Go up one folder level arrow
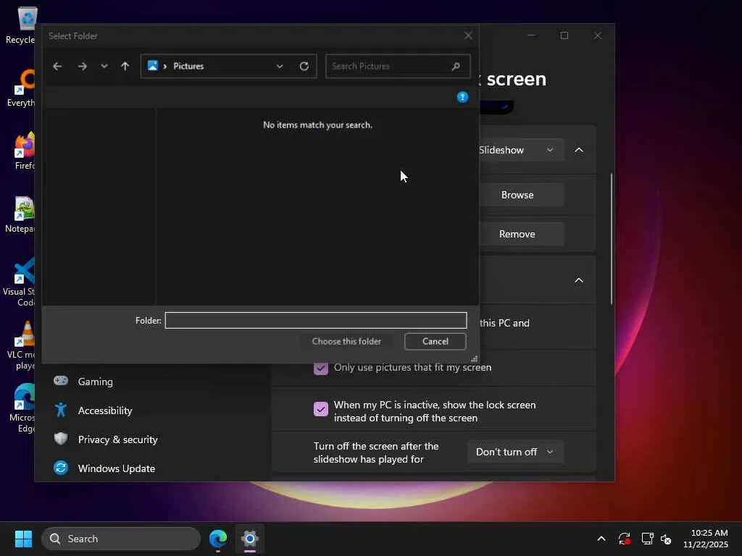 point(125,66)
